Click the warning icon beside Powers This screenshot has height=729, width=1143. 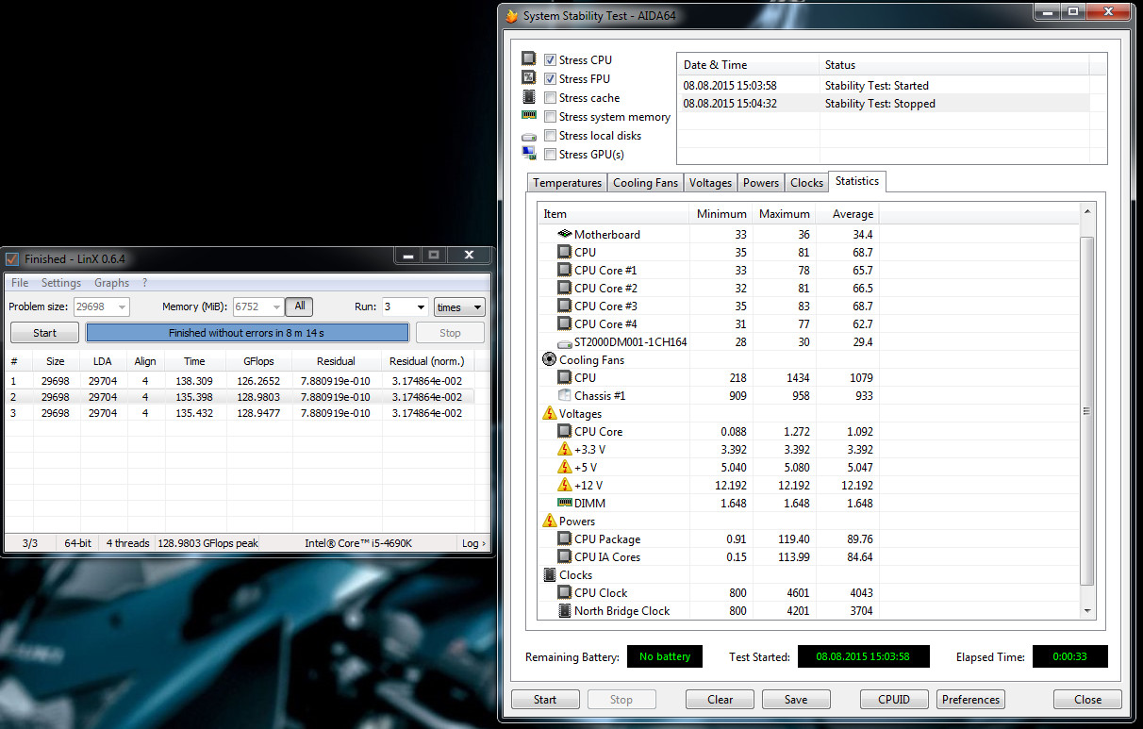point(550,521)
